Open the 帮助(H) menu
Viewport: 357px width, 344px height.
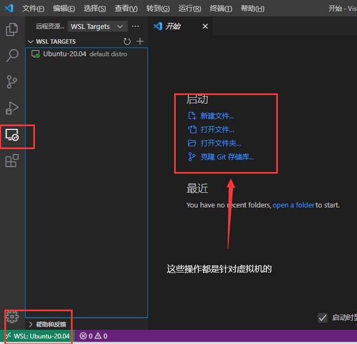coord(253,9)
